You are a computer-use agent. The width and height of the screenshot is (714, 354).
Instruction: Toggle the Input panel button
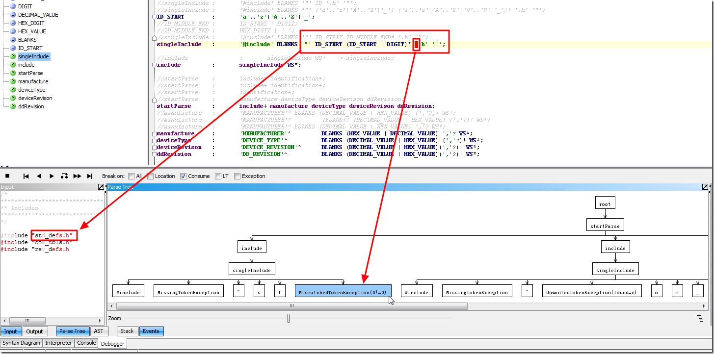11,331
